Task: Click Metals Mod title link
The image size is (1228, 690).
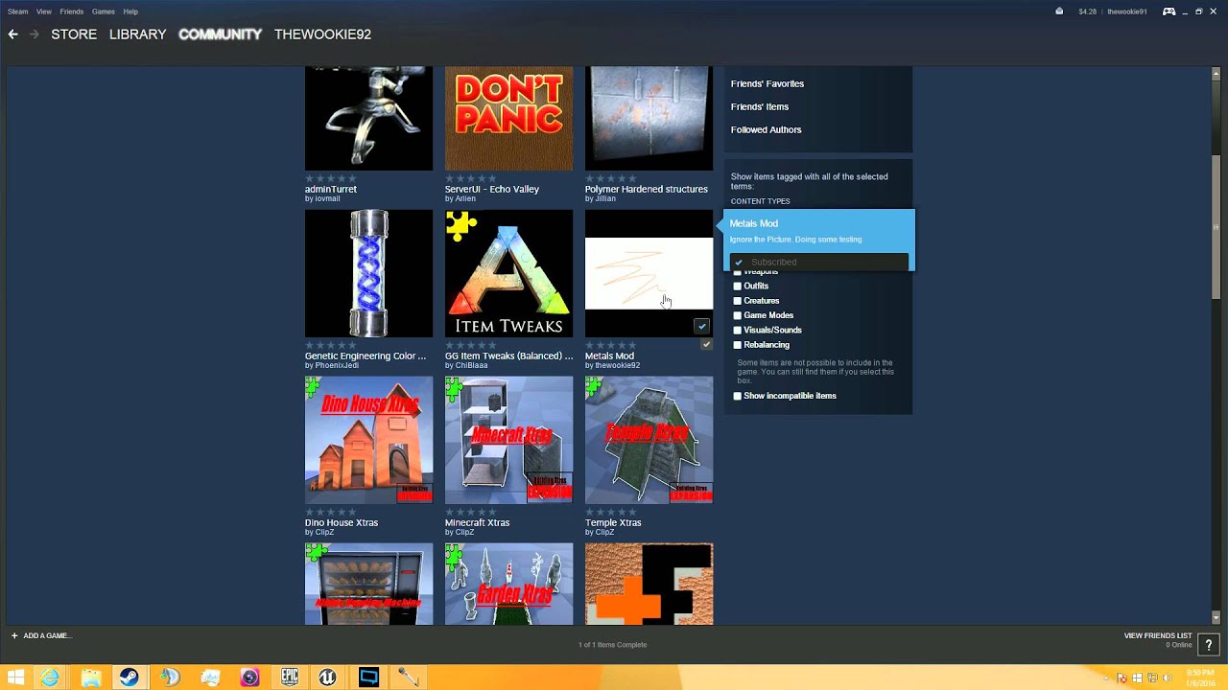Action: coord(609,356)
